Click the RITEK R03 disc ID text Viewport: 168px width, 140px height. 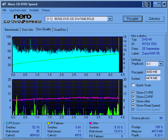[x=149, y=44]
